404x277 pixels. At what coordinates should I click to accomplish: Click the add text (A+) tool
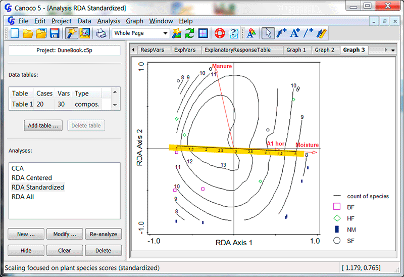(295, 33)
